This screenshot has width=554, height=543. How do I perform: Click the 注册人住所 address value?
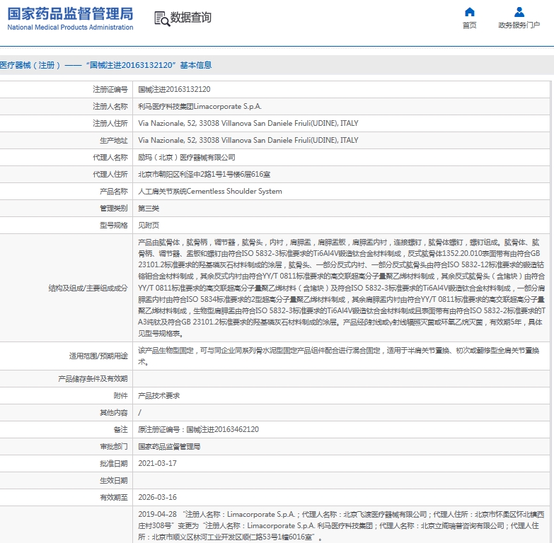pos(248,123)
